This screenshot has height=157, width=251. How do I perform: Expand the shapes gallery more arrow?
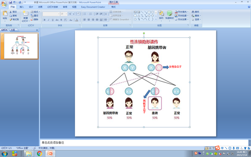click(x=156, y=19)
